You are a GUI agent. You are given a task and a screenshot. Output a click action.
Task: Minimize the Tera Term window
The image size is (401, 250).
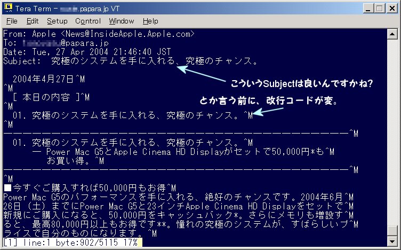click(x=368, y=9)
